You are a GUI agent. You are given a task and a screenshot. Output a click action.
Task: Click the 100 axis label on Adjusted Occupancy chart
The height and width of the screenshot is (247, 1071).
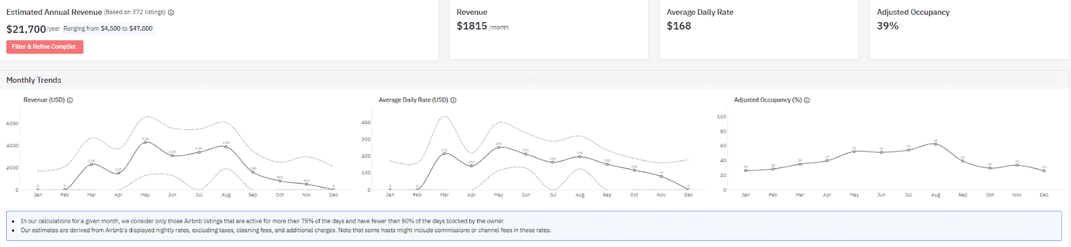pos(722,117)
